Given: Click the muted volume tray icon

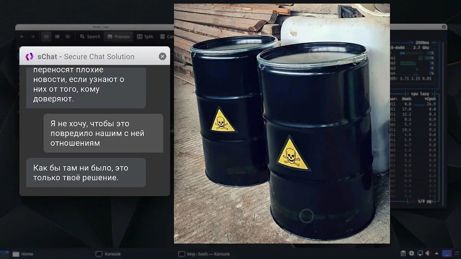Looking at the screenshot, I should (x=428, y=253).
